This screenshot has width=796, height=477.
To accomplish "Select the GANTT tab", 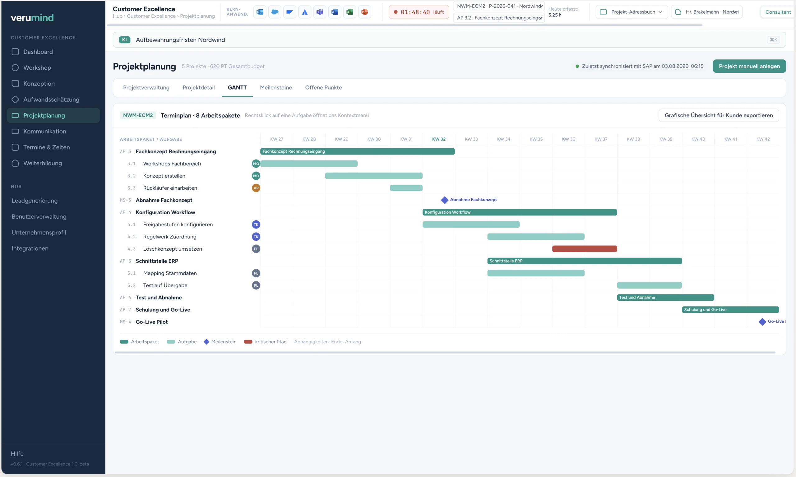I will [x=237, y=87].
